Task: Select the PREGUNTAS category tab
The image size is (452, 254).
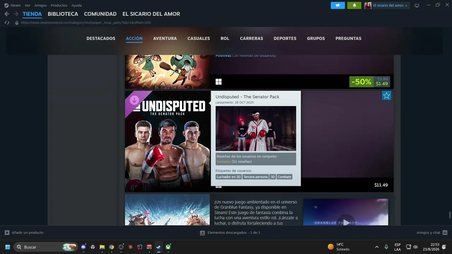Action: coord(349,38)
